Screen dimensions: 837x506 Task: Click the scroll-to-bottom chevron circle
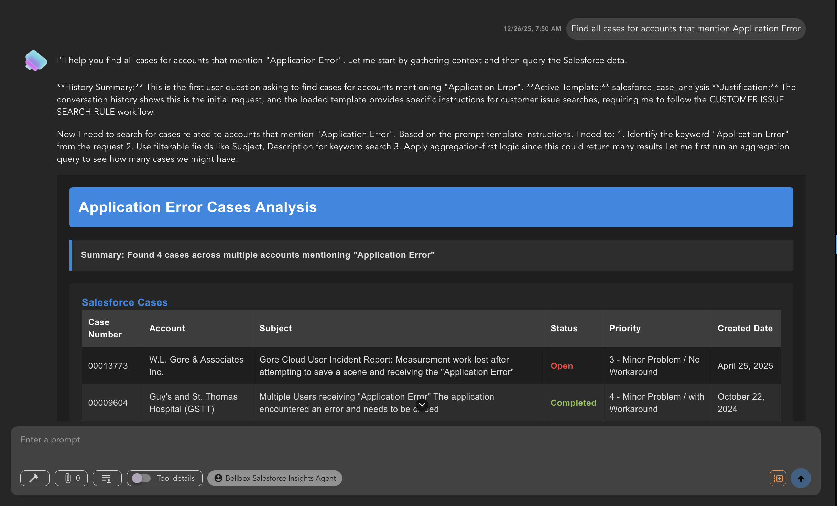pyautogui.click(x=422, y=405)
